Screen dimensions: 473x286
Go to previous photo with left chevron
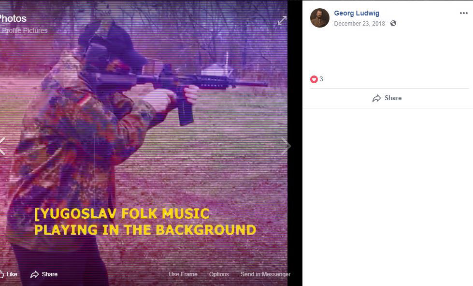tap(2, 146)
